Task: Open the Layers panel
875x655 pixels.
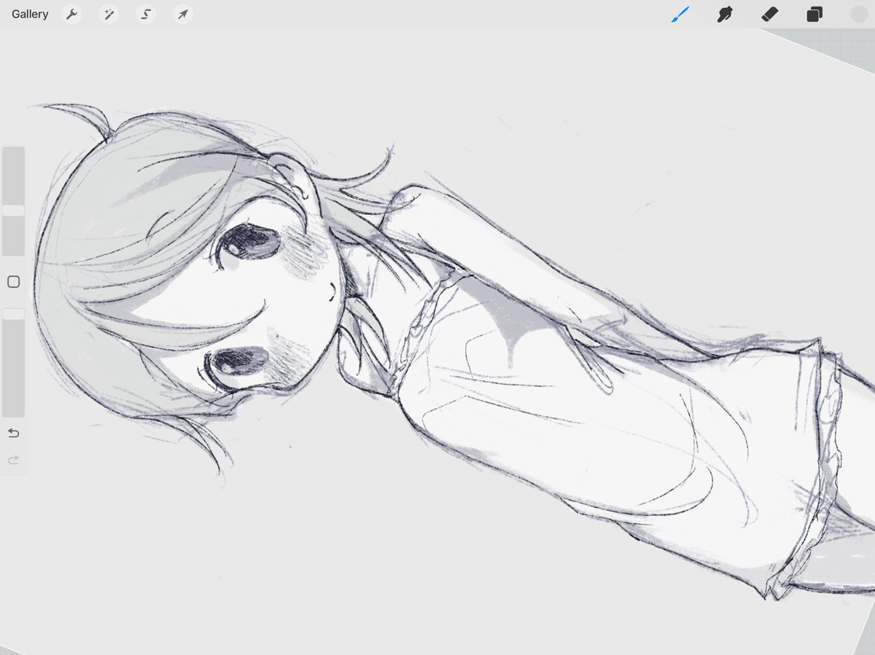Action: coord(814,14)
